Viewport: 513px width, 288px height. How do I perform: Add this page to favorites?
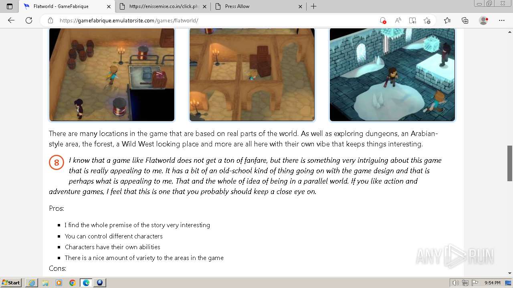click(427, 20)
